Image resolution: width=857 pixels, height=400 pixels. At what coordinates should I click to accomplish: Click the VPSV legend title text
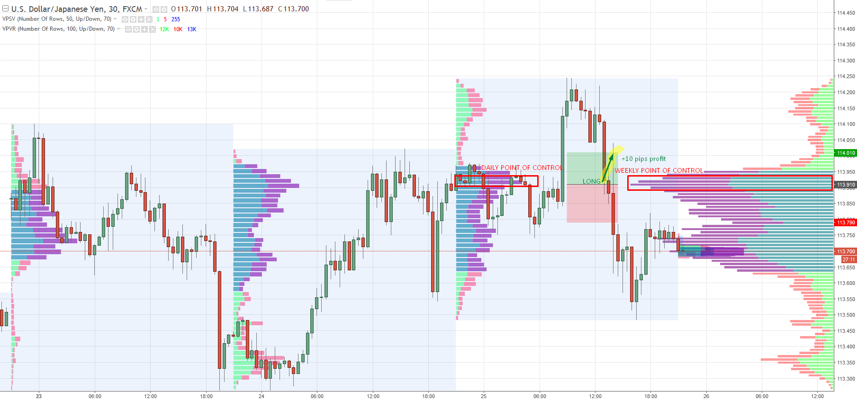(57, 19)
